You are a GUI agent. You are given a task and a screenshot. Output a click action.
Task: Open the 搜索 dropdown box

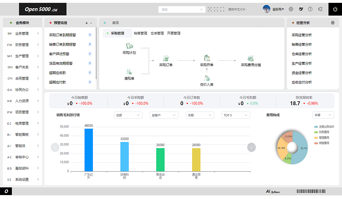pos(182,9)
